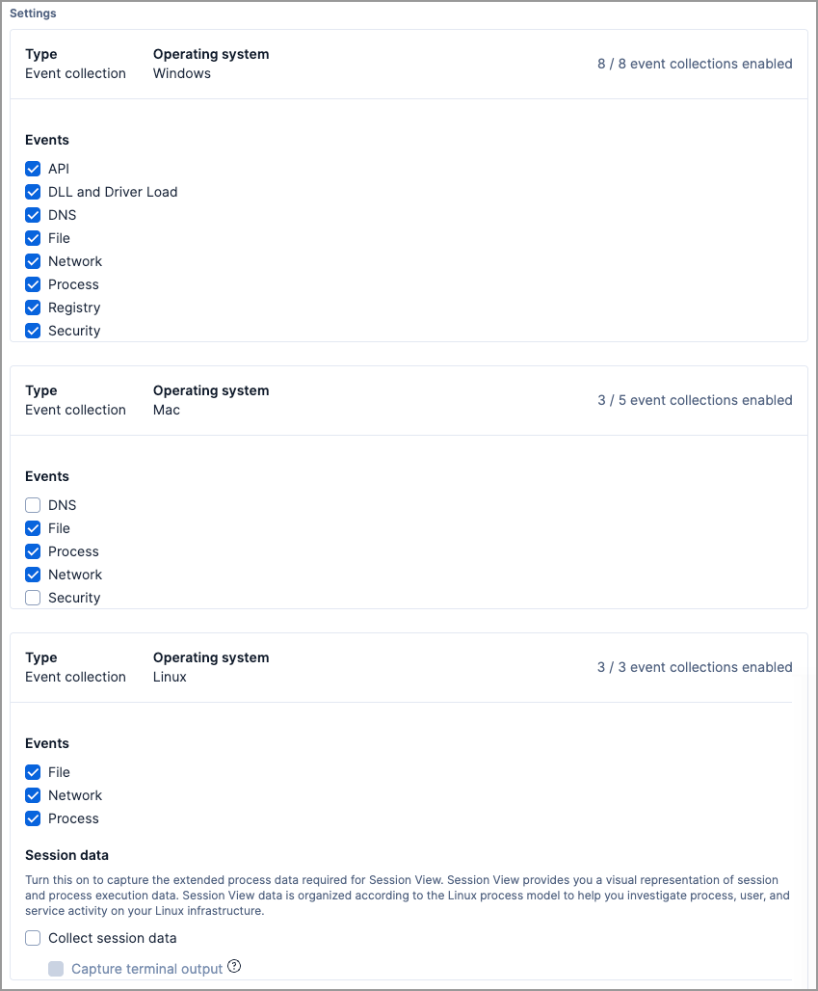818x991 pixels.
Task: Check the Capture terminal output box
Action: (56, 969)
